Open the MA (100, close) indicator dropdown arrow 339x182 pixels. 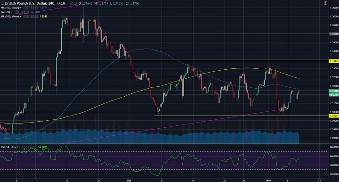pos(20,8)
